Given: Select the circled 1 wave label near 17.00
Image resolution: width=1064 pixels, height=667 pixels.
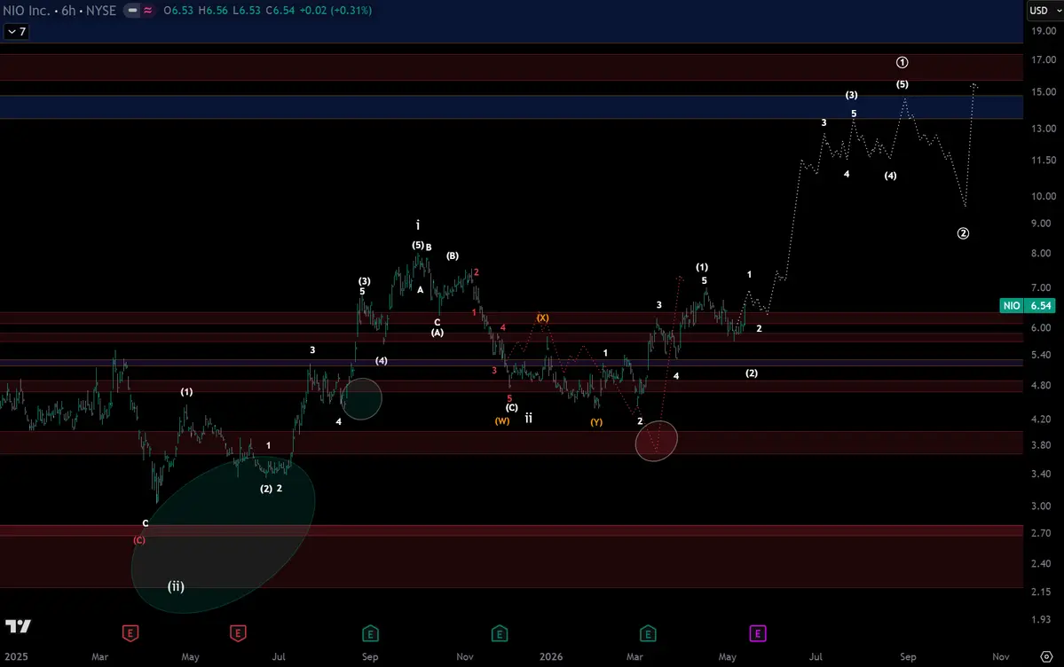Looking at the screenshot, I should point(902,62).
